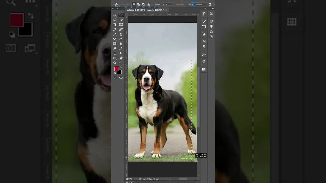This screenshot has height=183, width=326.
Task: Select the Blur tool
Action: (x=121, y=44)
